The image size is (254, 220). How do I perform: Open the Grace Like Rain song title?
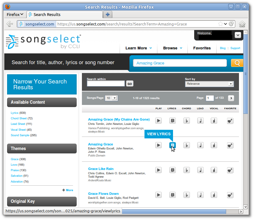101,169
